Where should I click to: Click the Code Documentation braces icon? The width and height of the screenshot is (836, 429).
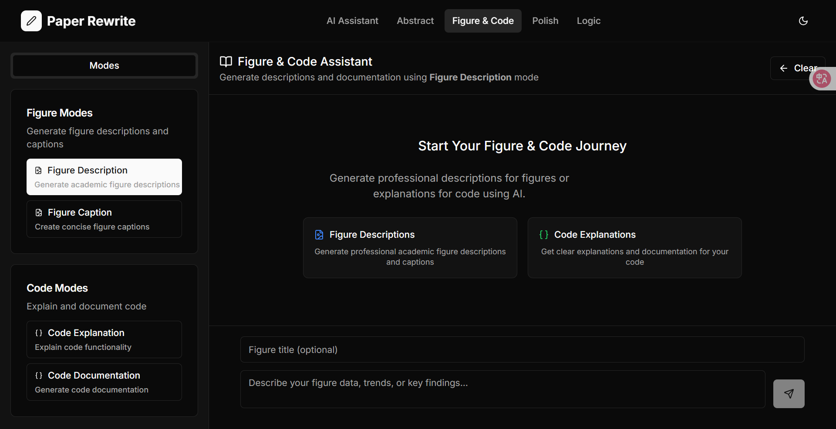(39, 376)
